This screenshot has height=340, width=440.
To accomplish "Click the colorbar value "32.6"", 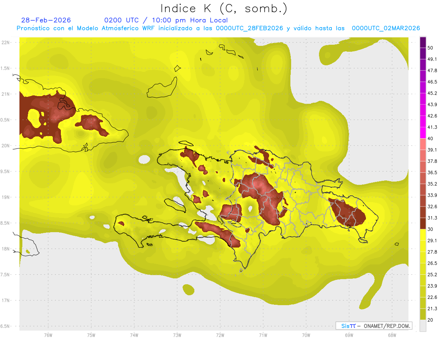I will pos(432,206).
